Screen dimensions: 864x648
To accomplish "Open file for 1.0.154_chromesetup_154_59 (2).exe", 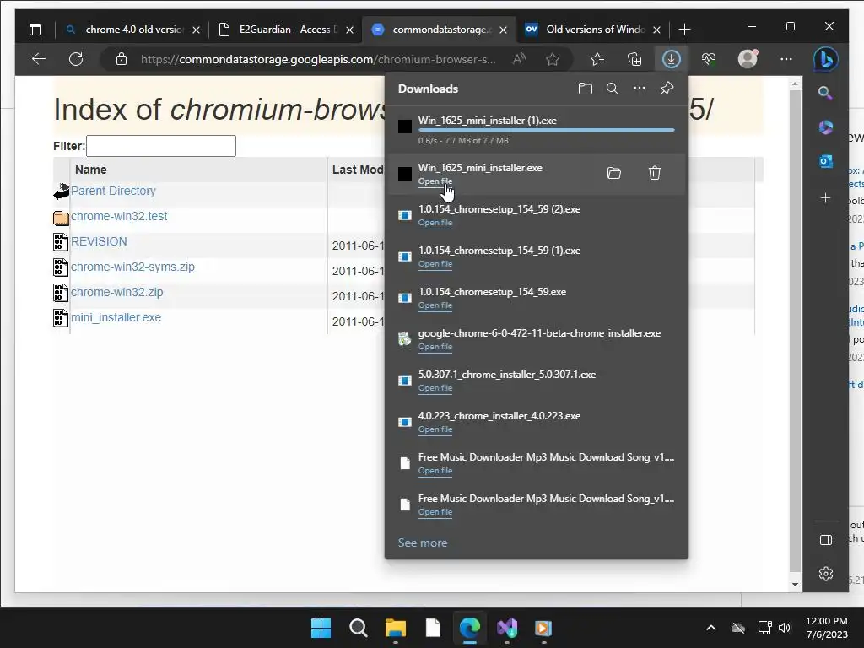I will click(x=435, y=223).
